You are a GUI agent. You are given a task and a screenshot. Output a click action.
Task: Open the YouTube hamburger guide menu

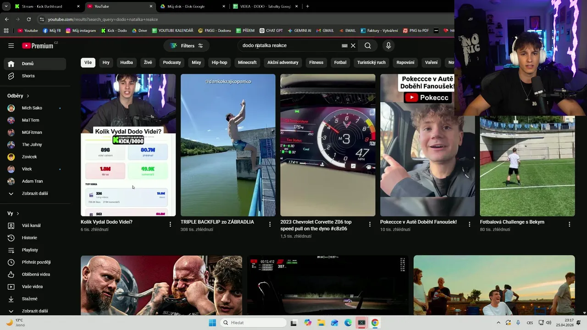[11, 46]
